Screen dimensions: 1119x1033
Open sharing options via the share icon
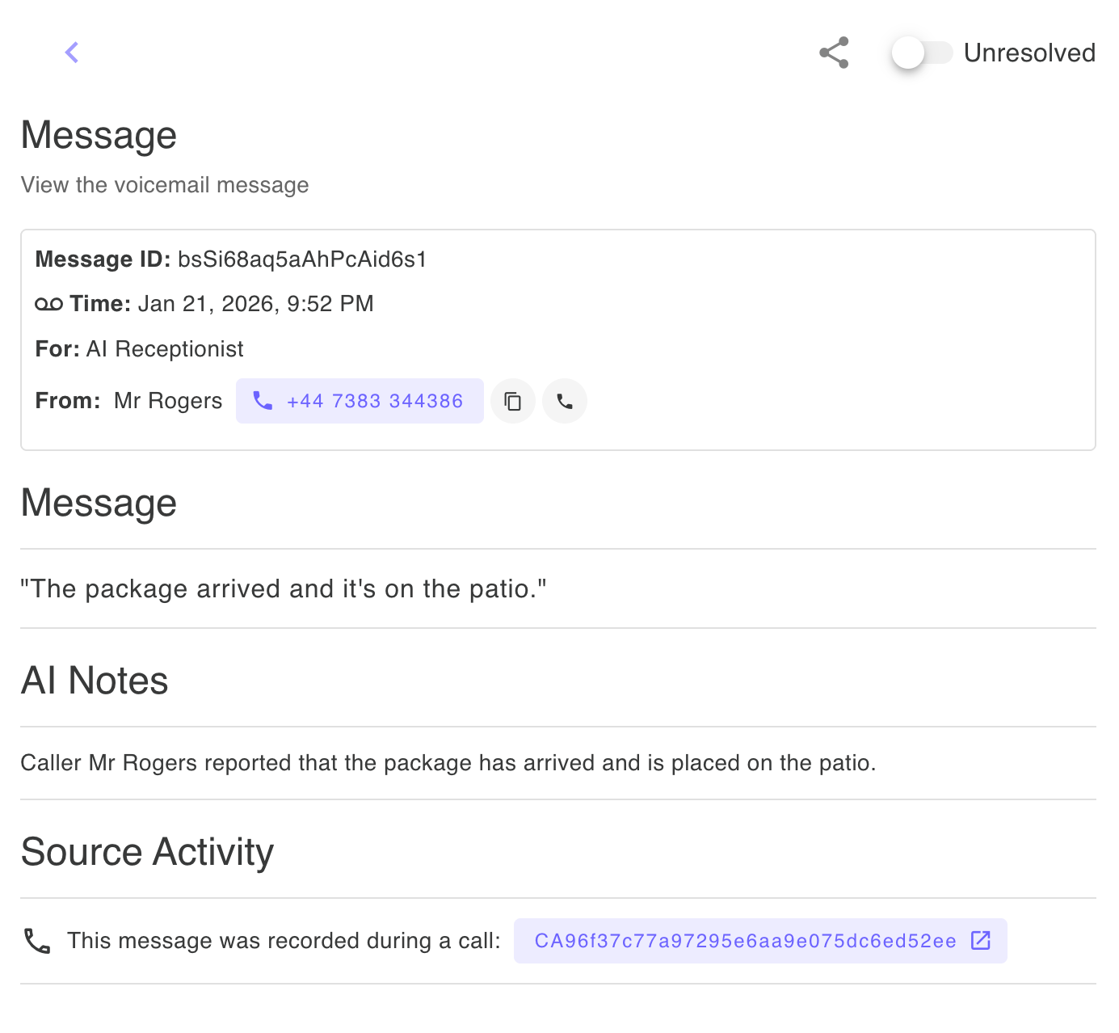coord(833,52)
